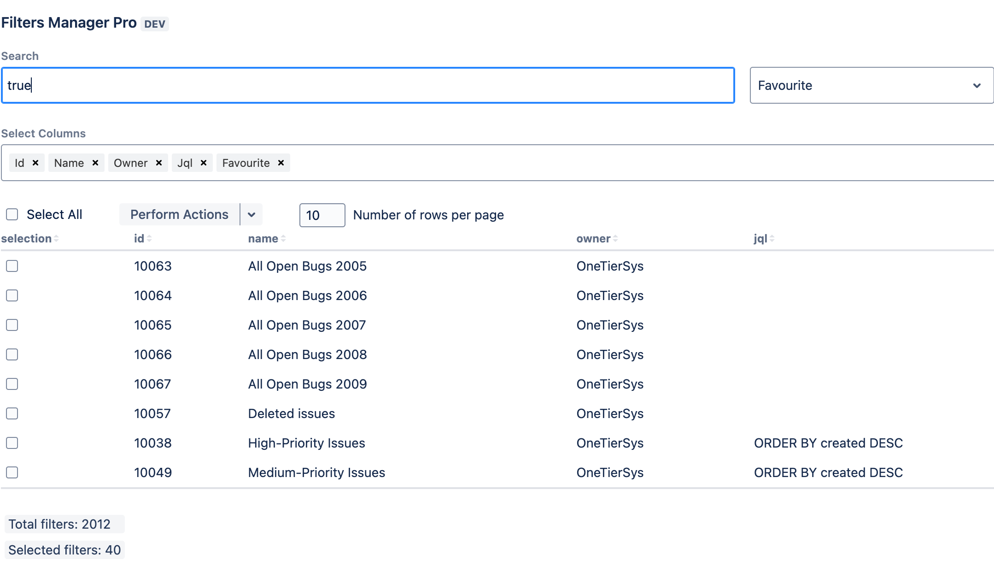This screenshot has height=566, width=994.
Task: Click the All Open Bugs 2005 name
Action: [x=307, y=266]
